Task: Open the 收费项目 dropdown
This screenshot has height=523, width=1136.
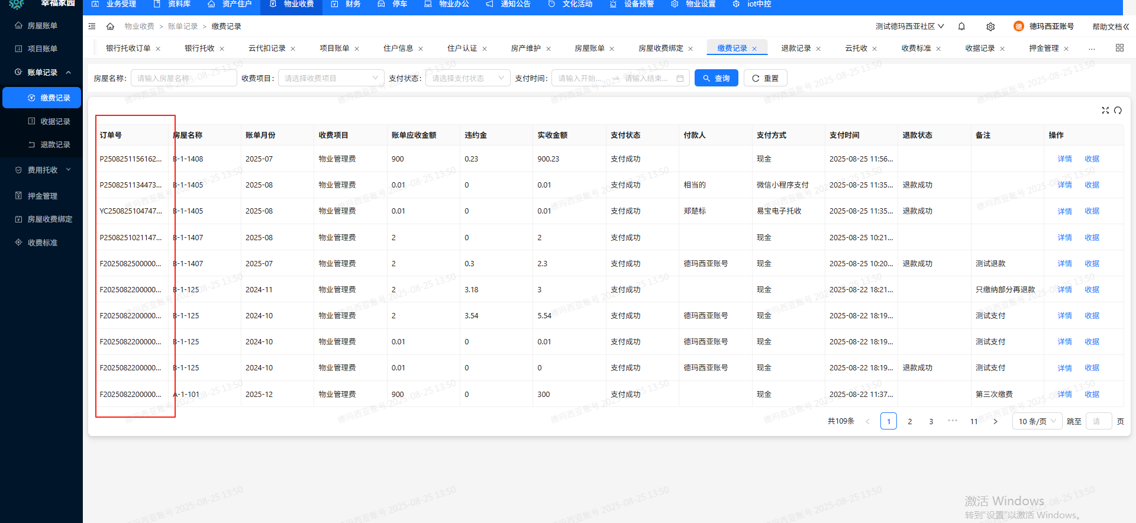Action: 331,78
